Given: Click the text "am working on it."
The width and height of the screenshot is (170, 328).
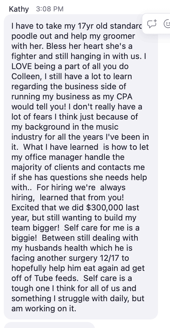Looking at the screenshot, I should (x=44, y=309).
